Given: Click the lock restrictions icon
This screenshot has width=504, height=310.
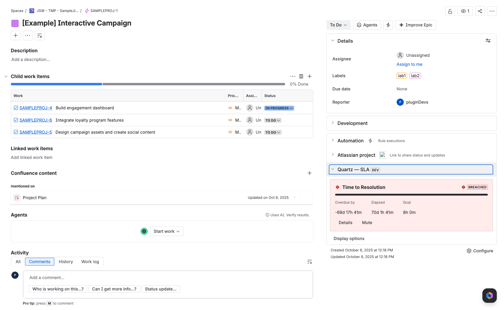Looking at the screenshot, I should click(x=450, y=11).
